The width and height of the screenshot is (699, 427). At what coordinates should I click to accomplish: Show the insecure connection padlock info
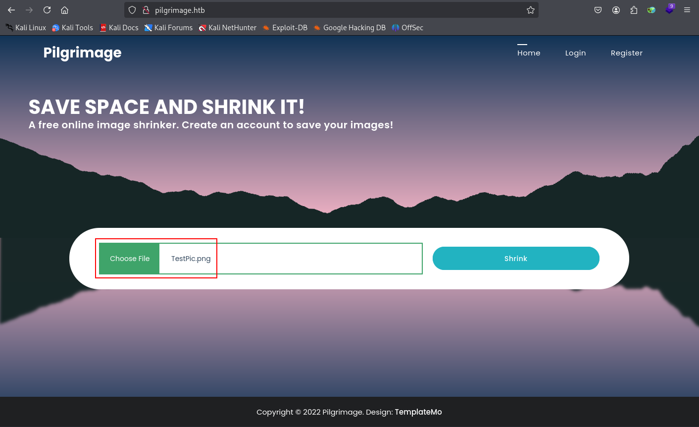click(x=146, y=10)
